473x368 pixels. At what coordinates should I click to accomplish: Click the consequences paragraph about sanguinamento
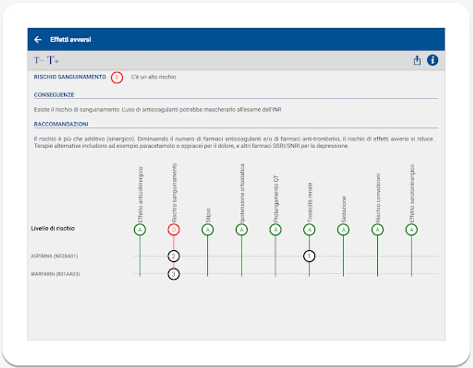(158, 110)
